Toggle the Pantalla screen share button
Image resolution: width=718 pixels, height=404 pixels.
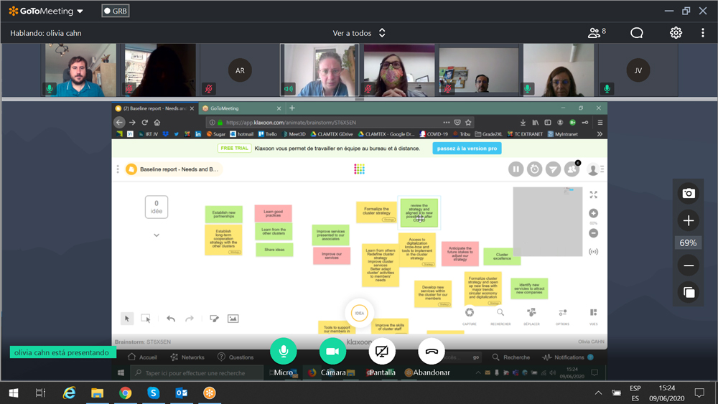click(x=382, y=352)
